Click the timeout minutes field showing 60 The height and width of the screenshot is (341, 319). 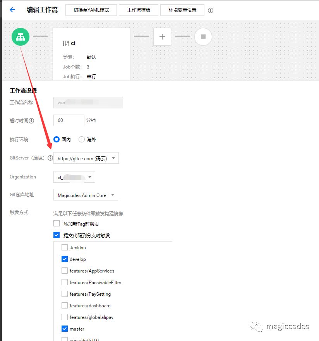pos(69,120)
